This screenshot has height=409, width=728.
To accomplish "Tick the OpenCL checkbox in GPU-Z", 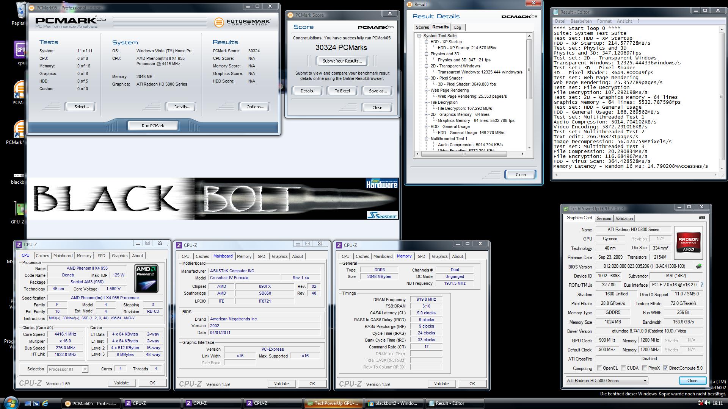I will pos(599,368).
